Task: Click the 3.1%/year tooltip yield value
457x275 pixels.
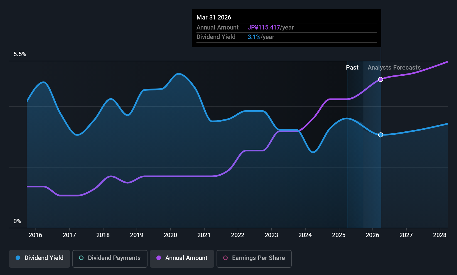Action: [261, 37]
